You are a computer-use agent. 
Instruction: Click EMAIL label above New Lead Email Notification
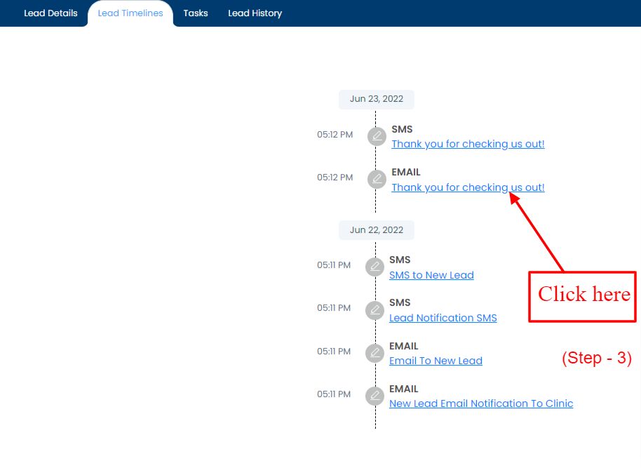pos(403,389)
